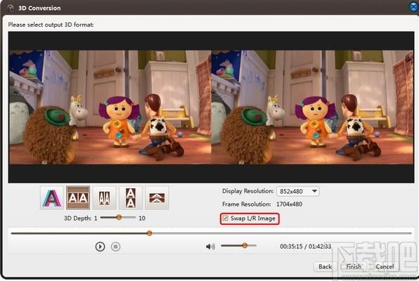Click the time display 00:35:15 / 01:42:33

tap(305, 247)
